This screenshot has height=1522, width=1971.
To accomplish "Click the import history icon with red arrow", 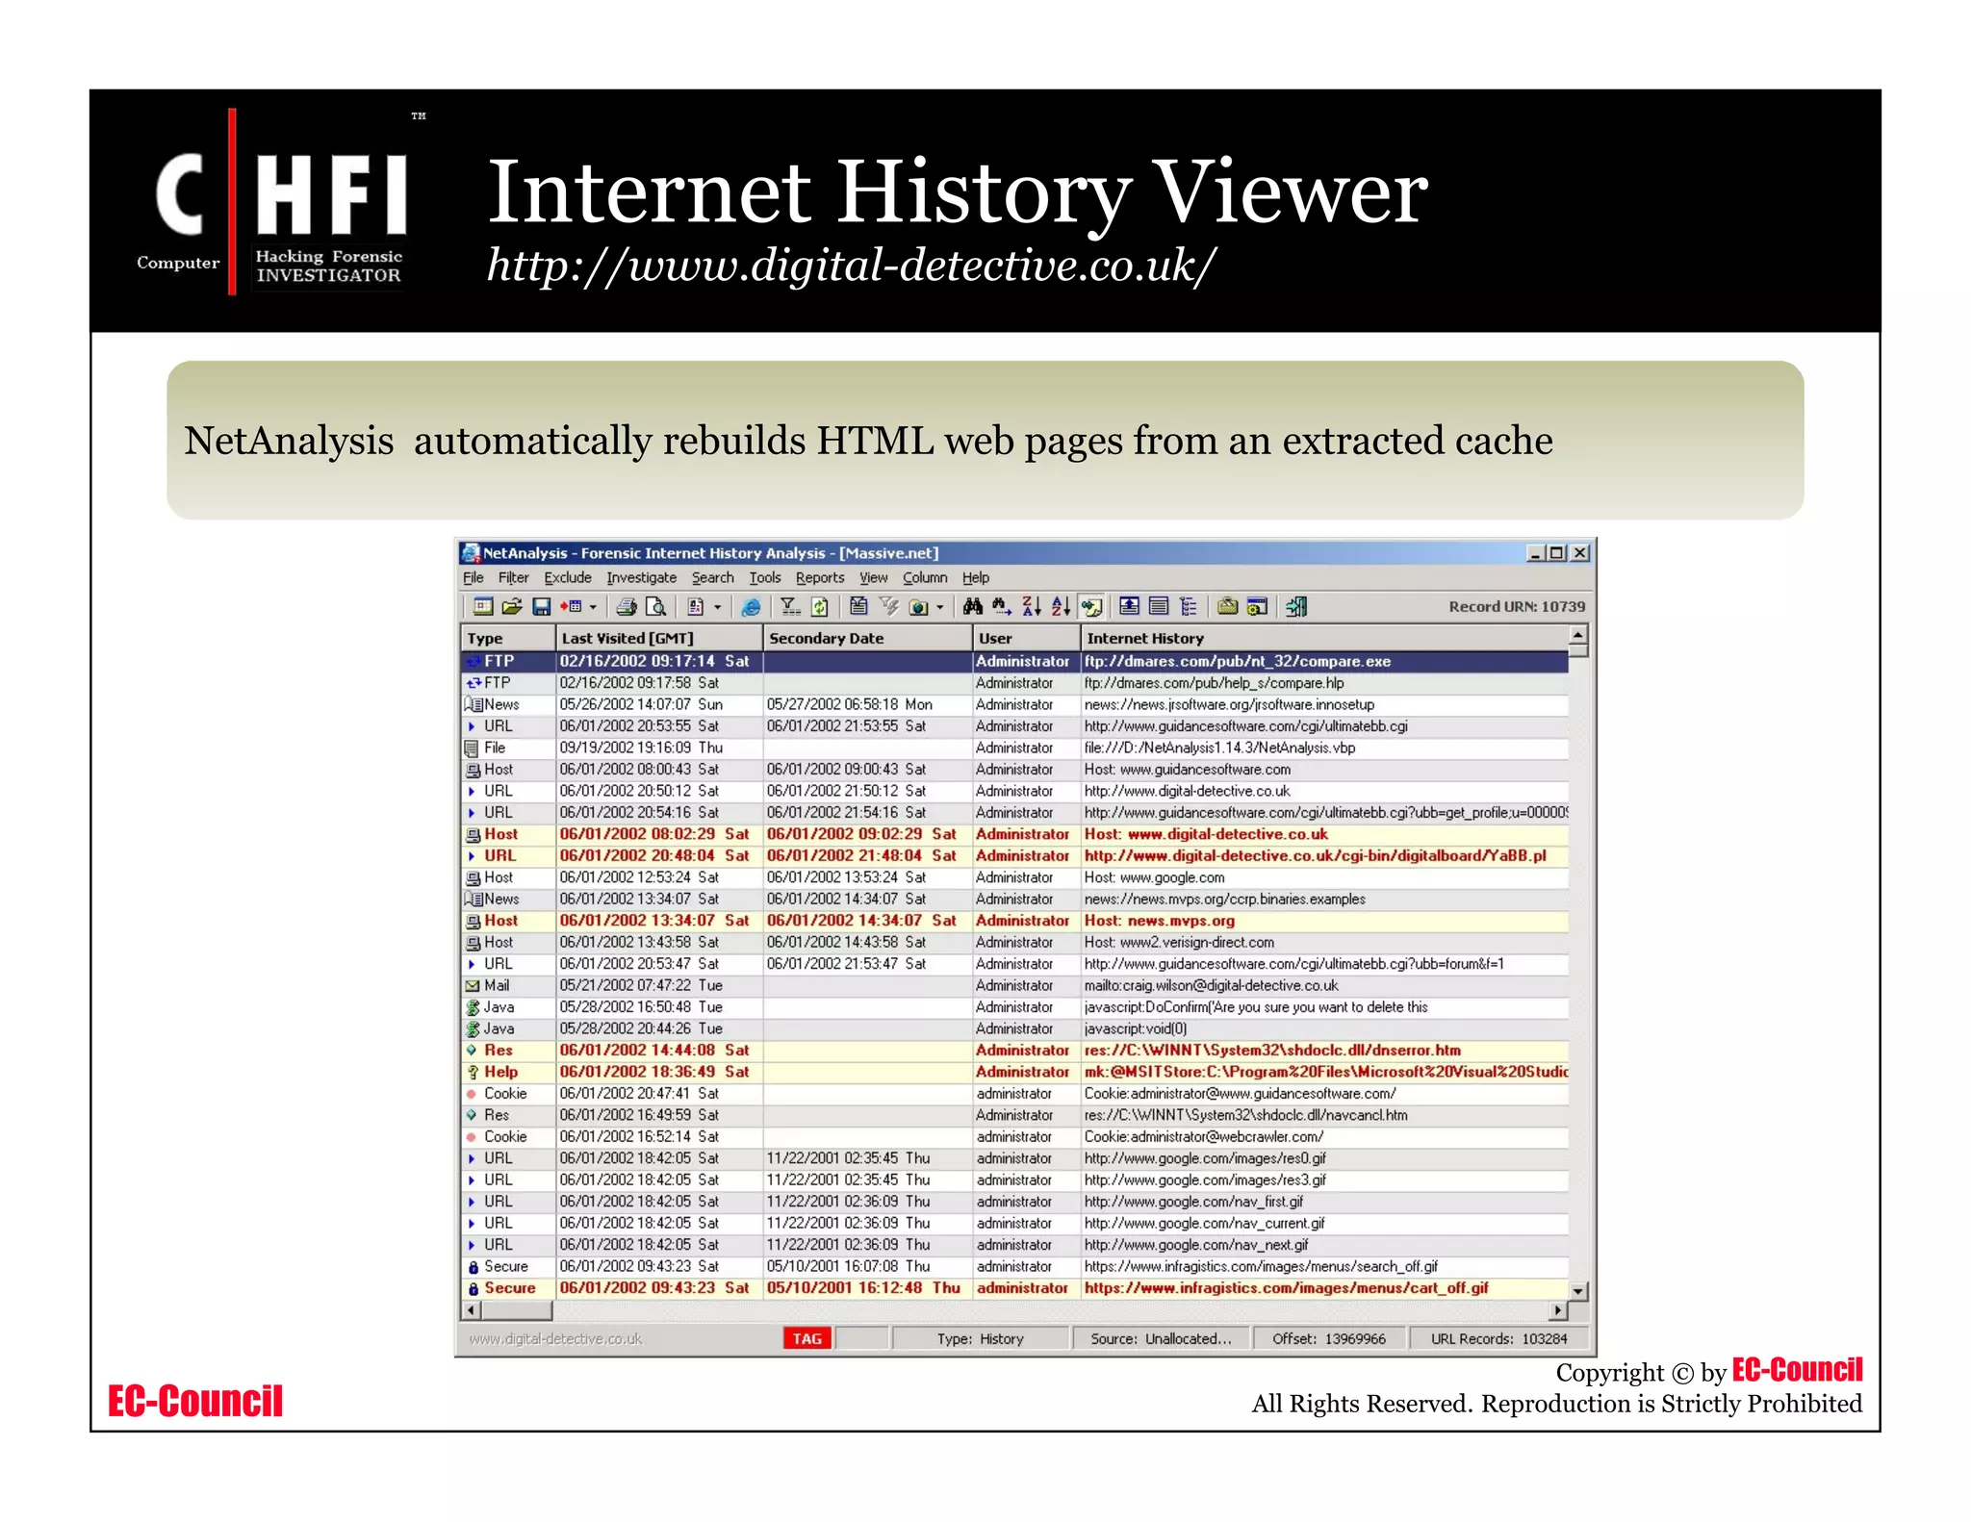I will (x=571, y=606).
